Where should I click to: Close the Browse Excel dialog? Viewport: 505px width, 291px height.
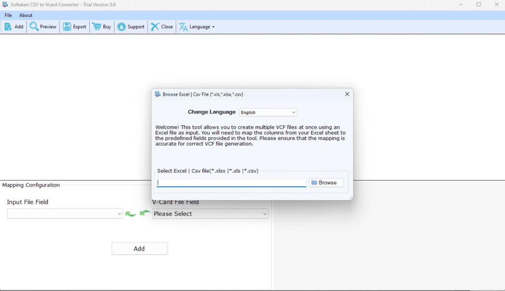(x=347, y=94)
